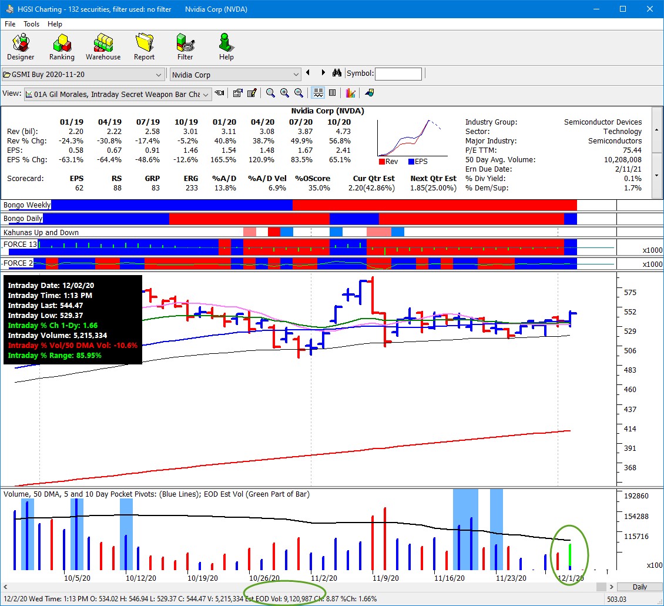Click the edit chart pencil icon
The image size is (664, 606).
tap(252, 93)
